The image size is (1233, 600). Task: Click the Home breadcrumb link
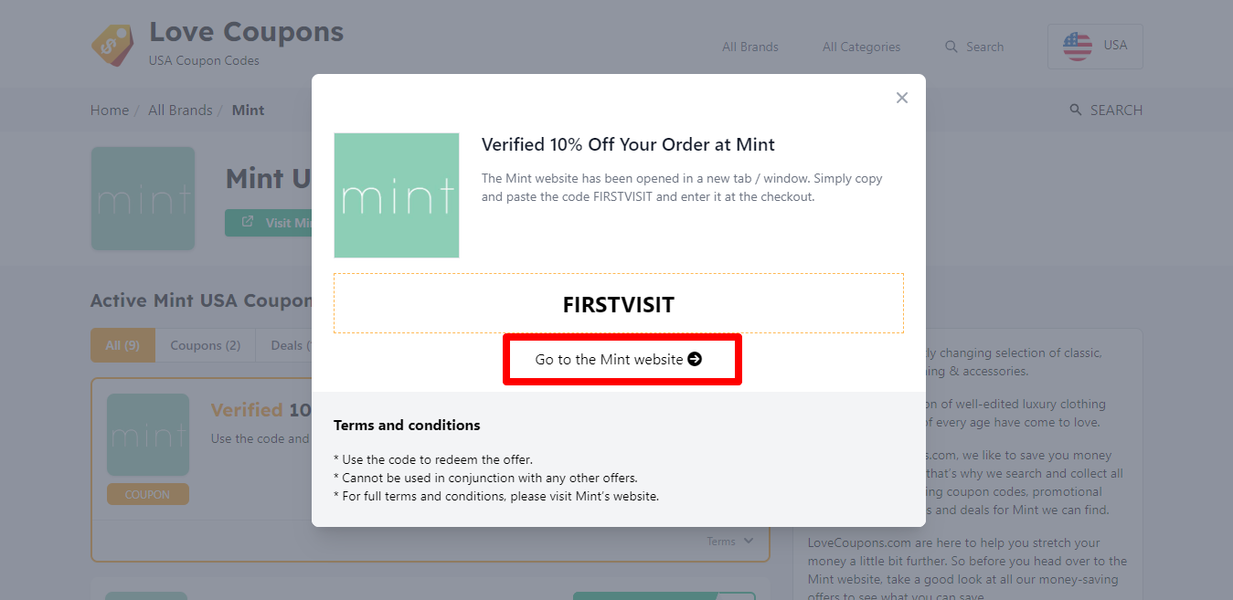coord(110,111)
